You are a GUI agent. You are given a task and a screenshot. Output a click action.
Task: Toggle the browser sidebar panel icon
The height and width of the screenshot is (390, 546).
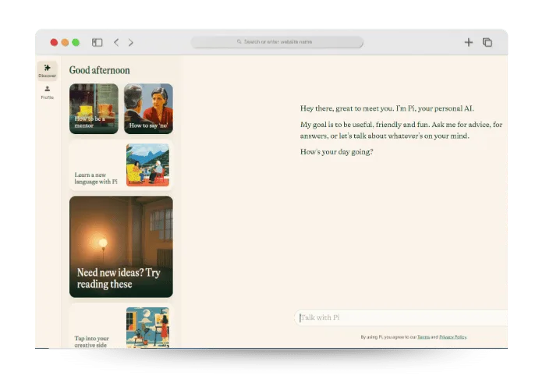97,42
